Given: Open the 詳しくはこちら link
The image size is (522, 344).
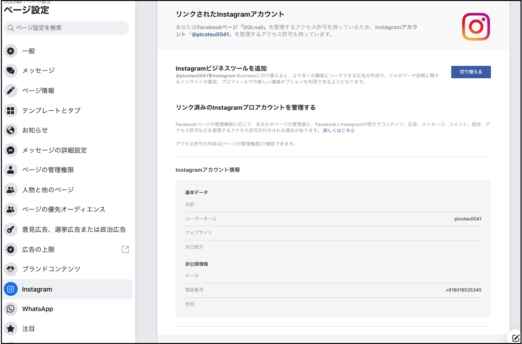Looking at the screenshot, I should (x=339, y=131).
